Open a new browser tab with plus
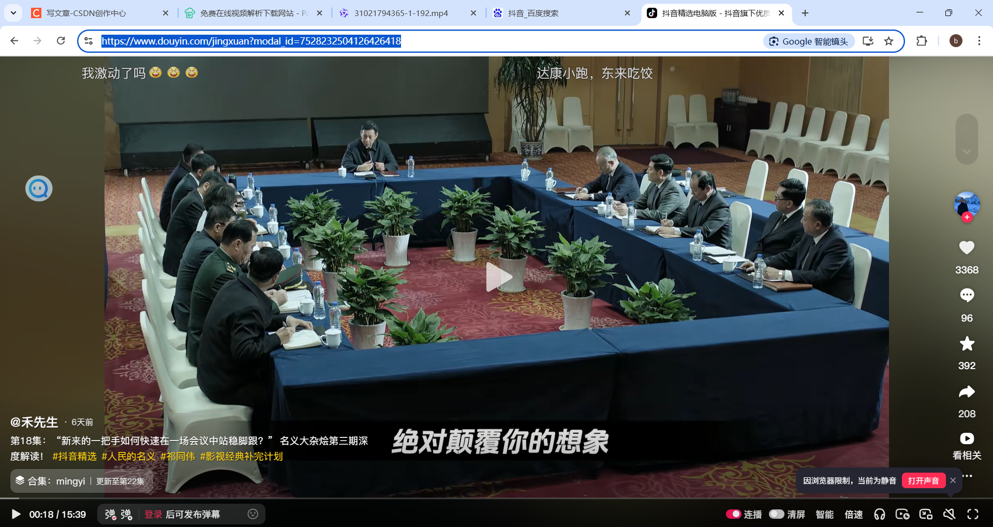993x527 pixels. point(805,13)
